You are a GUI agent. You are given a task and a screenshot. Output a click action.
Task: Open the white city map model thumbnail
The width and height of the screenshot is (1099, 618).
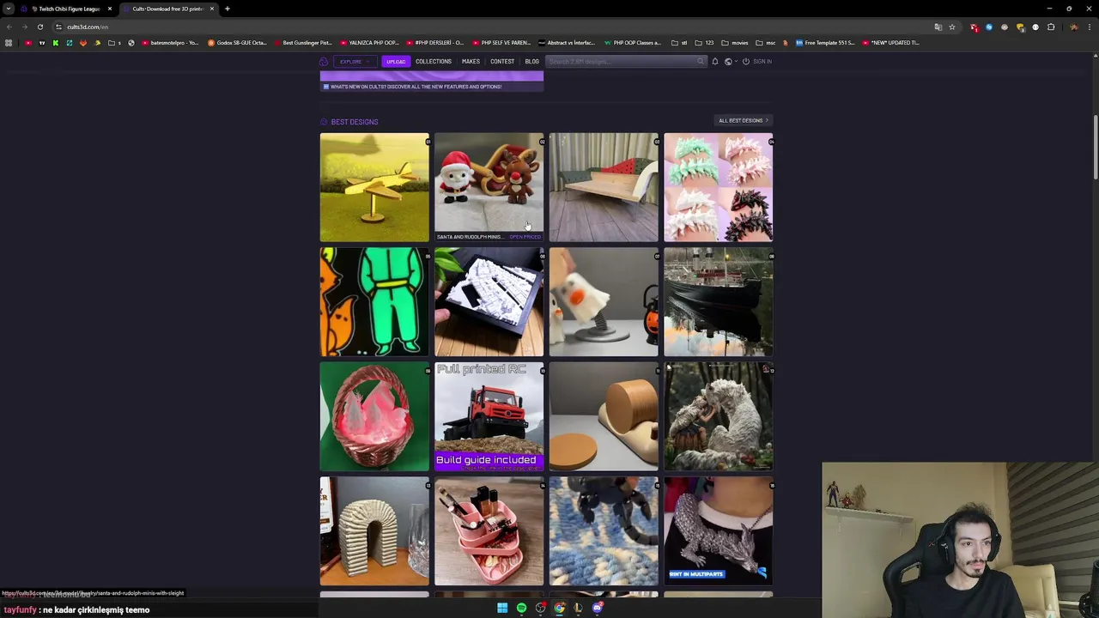[489, 302]
